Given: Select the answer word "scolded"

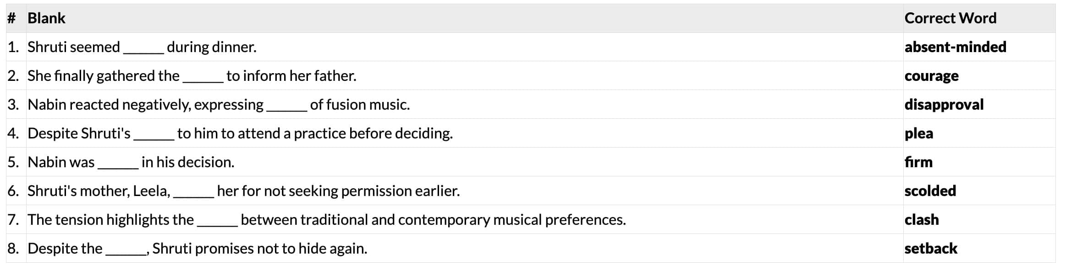Looking at the screenshot, I should [930, 191].
